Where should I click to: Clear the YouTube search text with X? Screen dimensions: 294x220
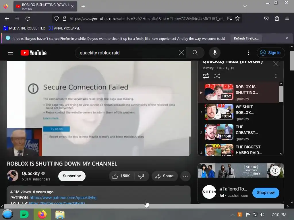(181, 53)
